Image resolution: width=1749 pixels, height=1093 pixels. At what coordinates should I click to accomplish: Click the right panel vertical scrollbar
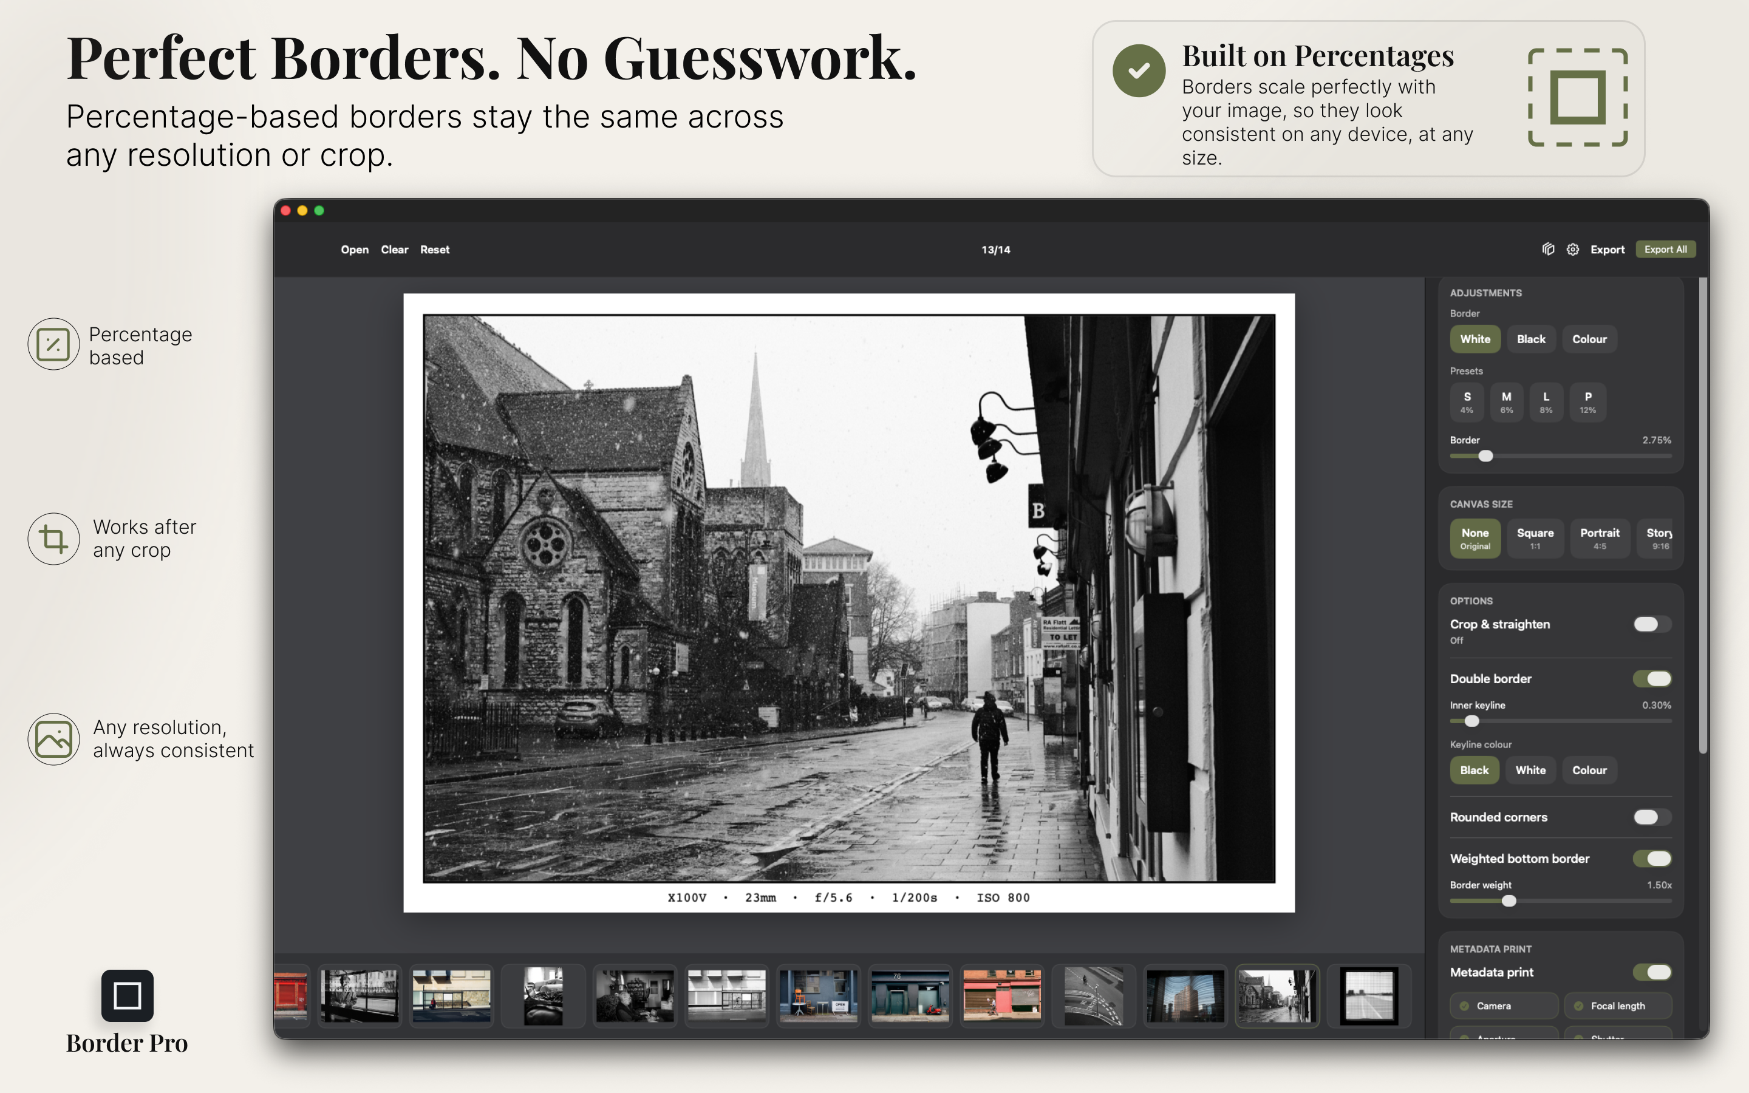[x=1703, y=515]
